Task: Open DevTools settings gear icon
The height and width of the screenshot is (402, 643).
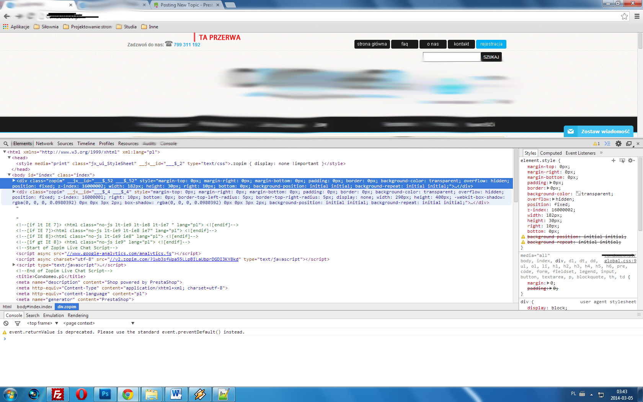Action: 619,144
